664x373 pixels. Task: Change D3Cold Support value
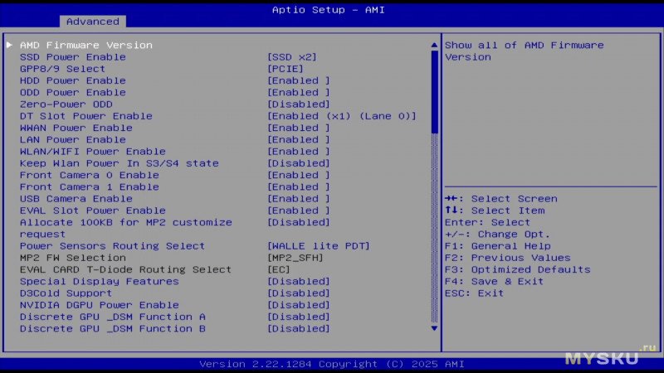299,293
